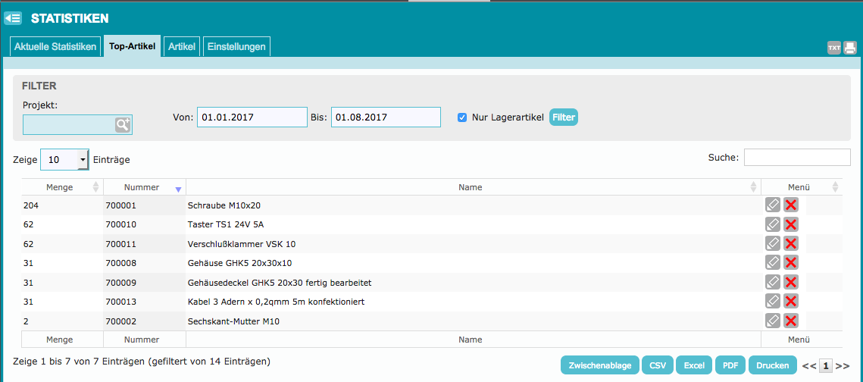This screenshot has width=863, height=382.
Task: Delete the Verschlußklammer VSK 10 row
Action: coord(791,244)
